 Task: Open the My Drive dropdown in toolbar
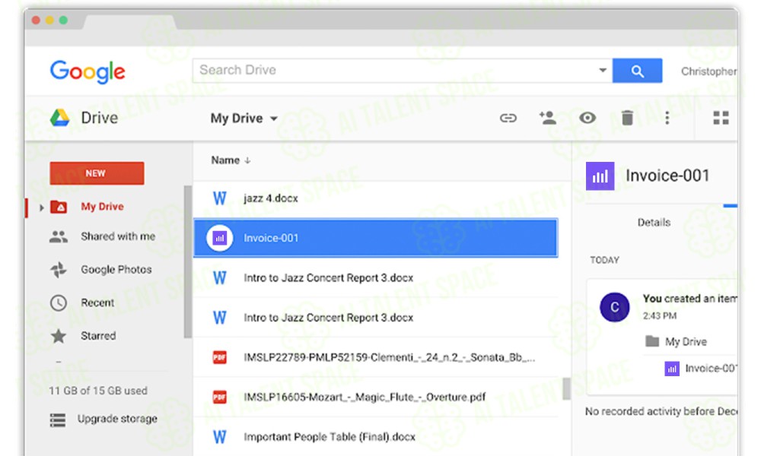(x=244, y=119)
